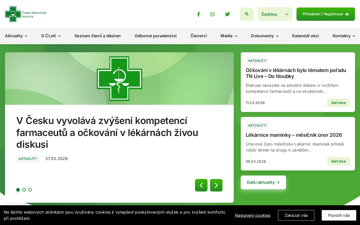Open Kalendář akcí page
The image size is (360, 225).
(x=305, y=36)
